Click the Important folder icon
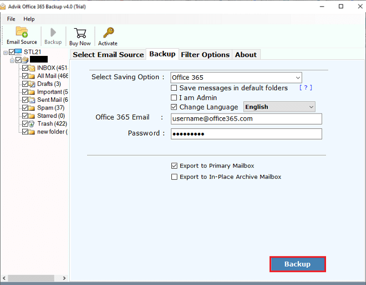This screenshot has height=285, width=366. tap(32, 92)
